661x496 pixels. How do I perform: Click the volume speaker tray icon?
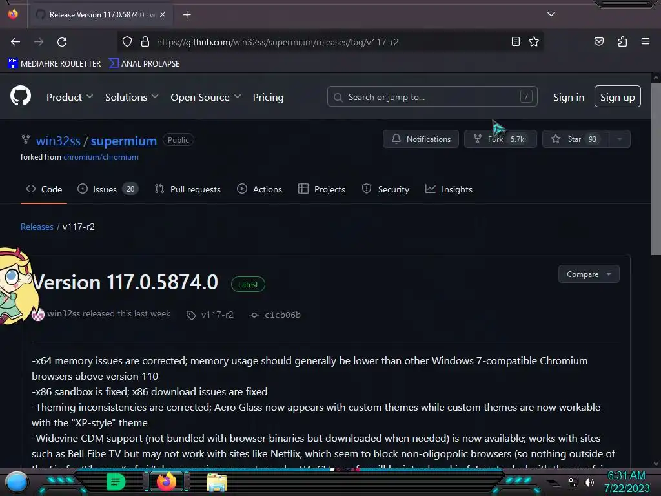(x=589, y=482)
